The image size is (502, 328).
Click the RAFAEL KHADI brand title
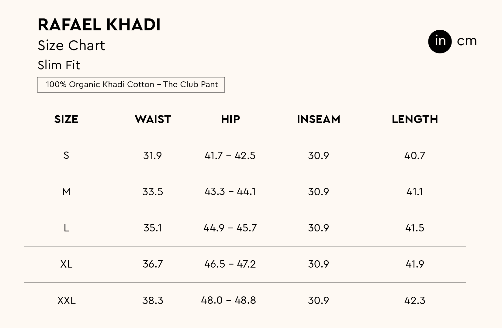click(99, 25)
